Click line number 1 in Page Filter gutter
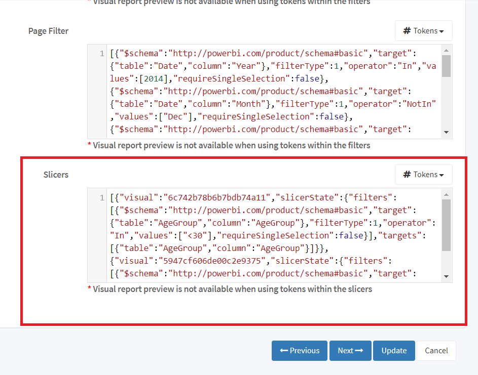 click(x=102, y=54)
